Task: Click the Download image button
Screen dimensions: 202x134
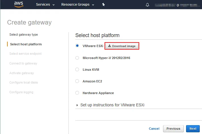Action: click(122, 46)
